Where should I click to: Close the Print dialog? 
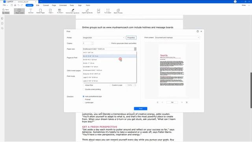[x=201, y=32]
